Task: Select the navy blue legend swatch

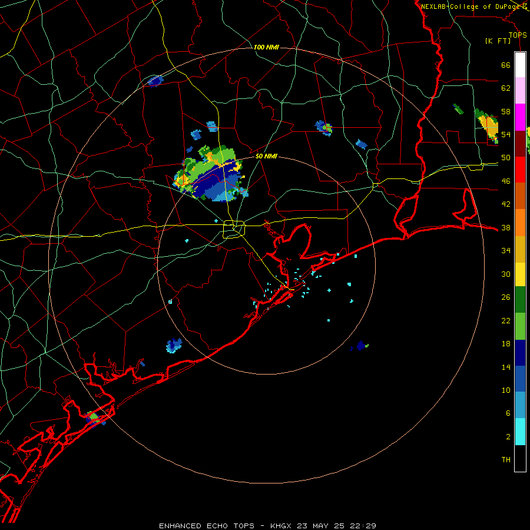Action: tap(520, 353)
